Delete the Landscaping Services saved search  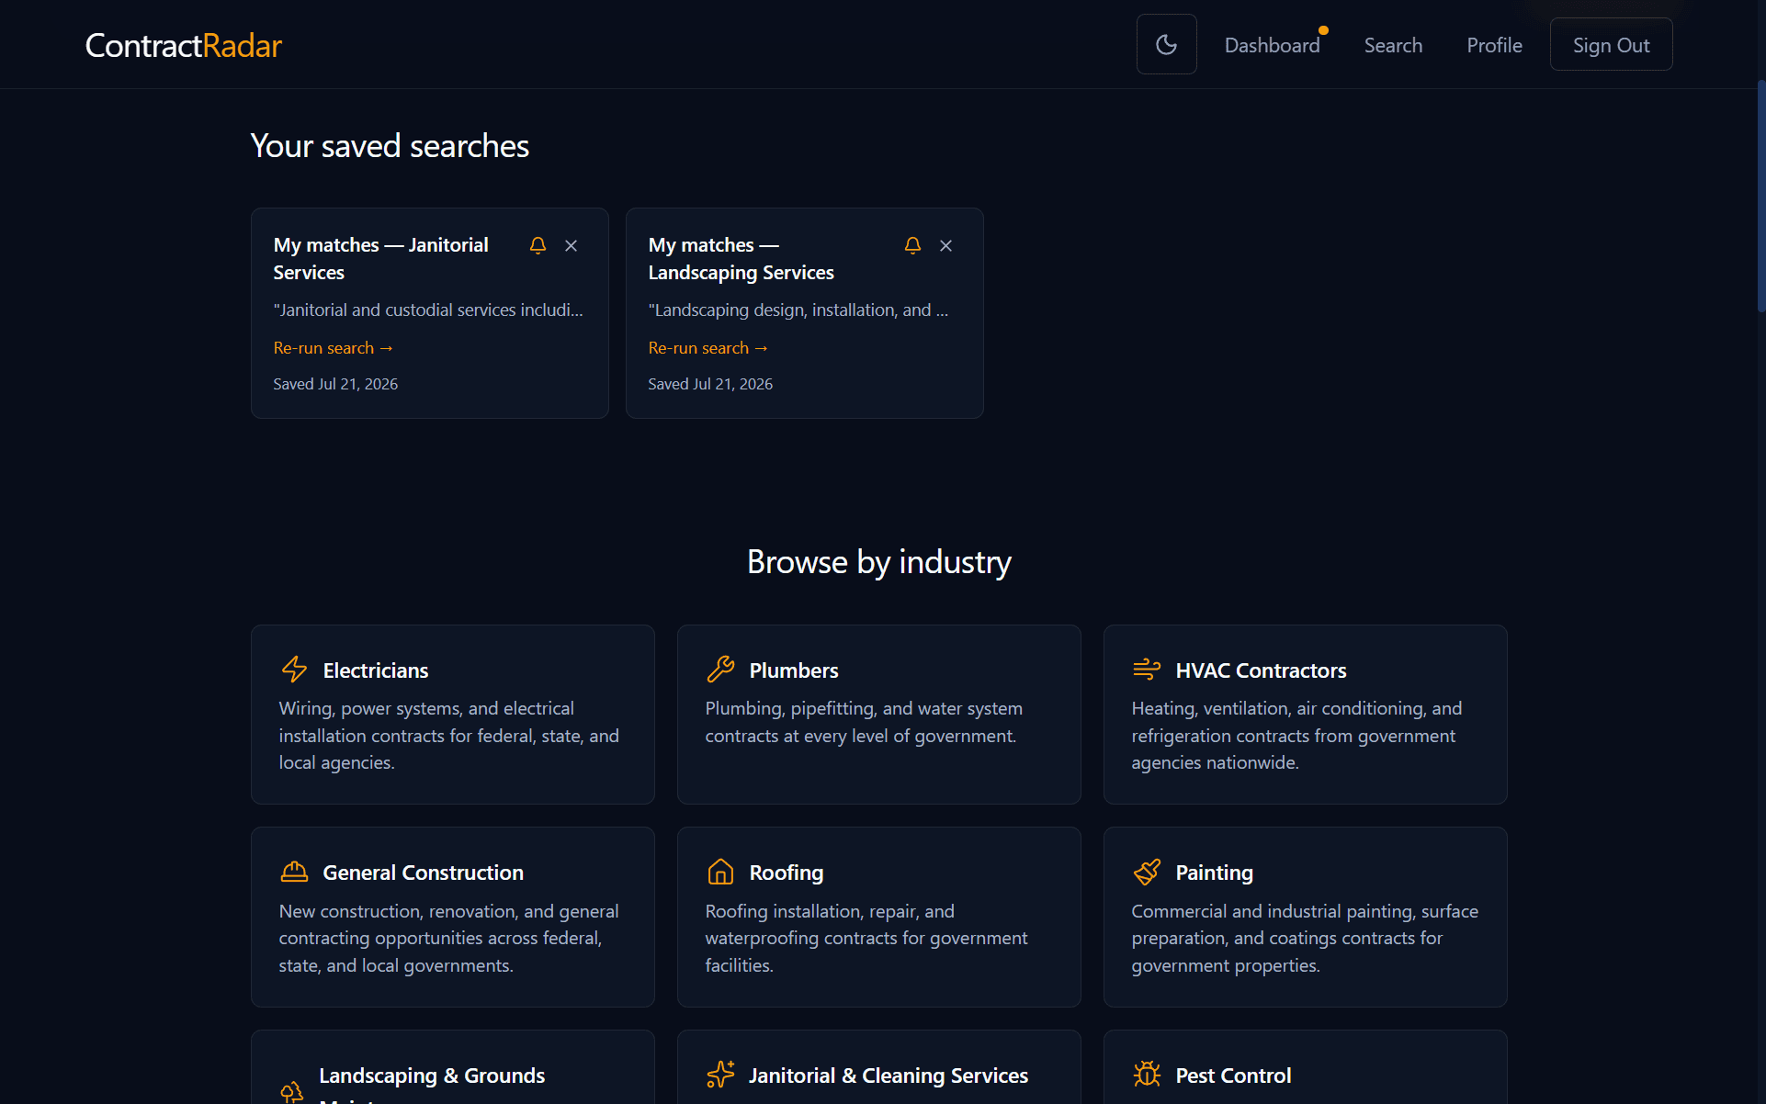(945, 245)
